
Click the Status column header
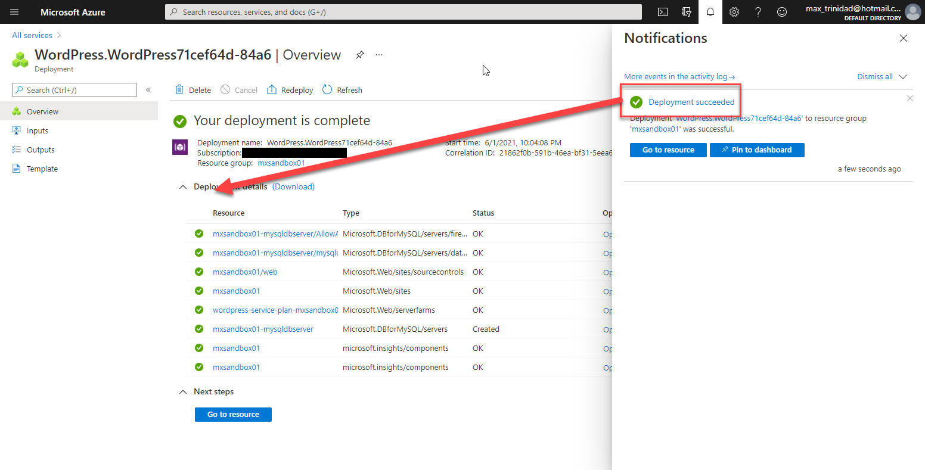pyautogui.click(x=483, y=213)
